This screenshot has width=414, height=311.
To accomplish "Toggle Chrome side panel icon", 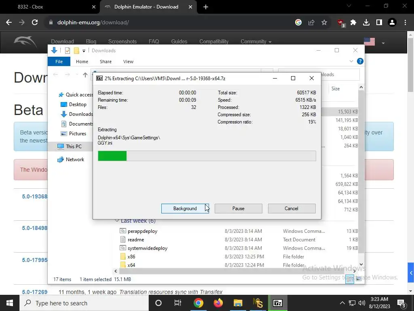I will coord(379,23).
